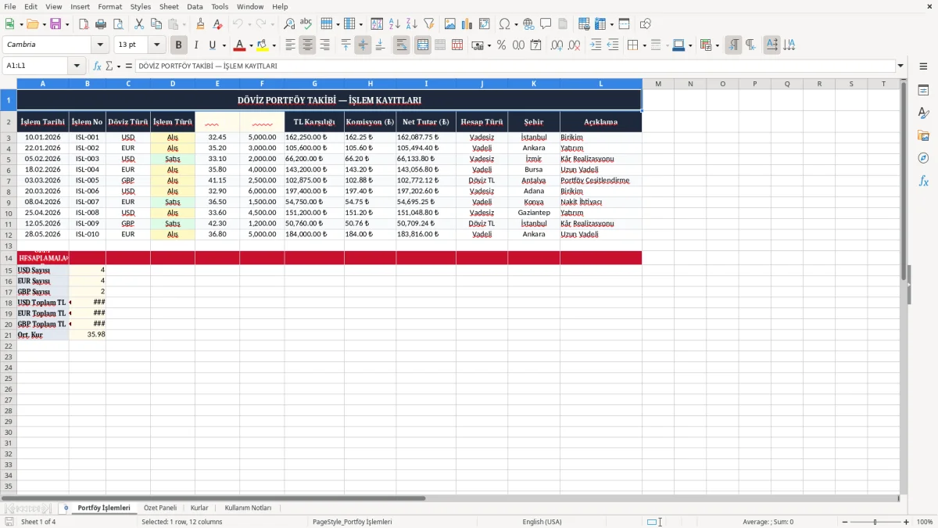
Task: Run the spelling check
Action: point(306,24)
